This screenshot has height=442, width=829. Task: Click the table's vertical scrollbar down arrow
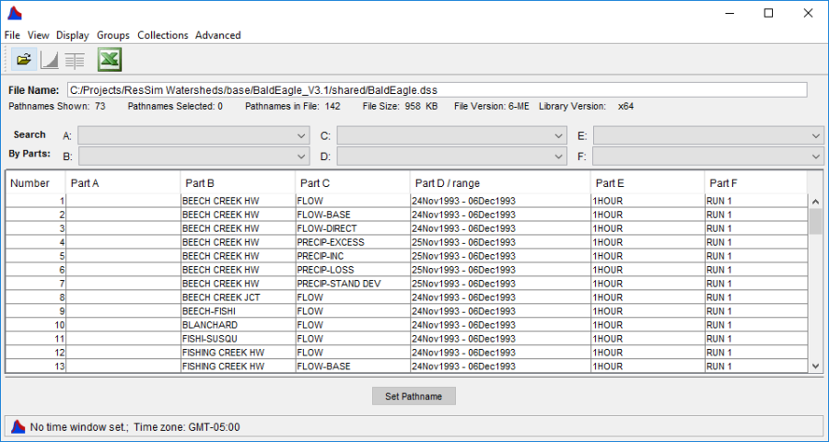tap(815, 366)
